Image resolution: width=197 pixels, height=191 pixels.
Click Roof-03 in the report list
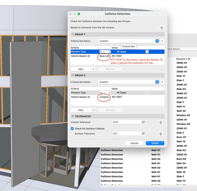coord(181,159)
